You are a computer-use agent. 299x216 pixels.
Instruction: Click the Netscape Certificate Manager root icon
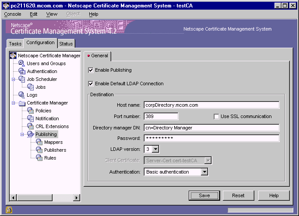coord(13,56)
